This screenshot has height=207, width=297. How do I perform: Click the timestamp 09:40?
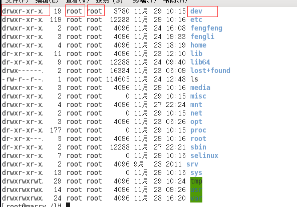(x=176, y=62)
